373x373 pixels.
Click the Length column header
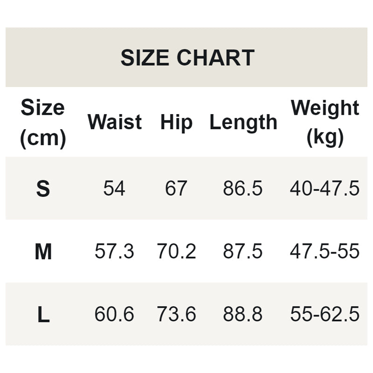243,122
